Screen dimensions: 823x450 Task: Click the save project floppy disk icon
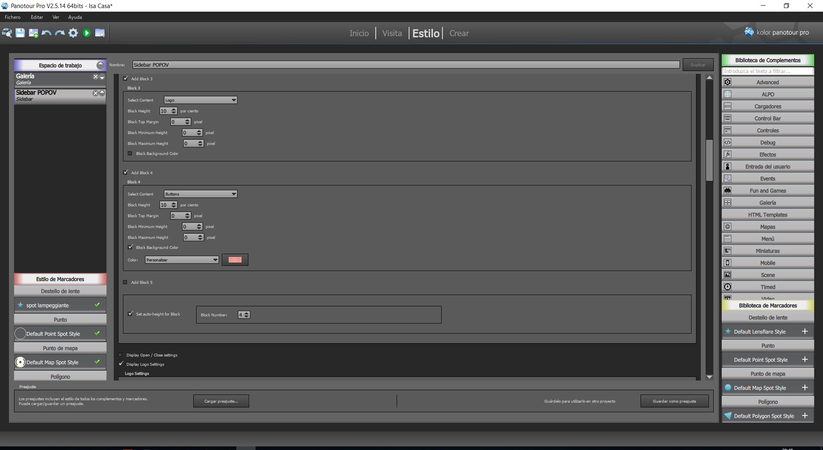[20, 33]
